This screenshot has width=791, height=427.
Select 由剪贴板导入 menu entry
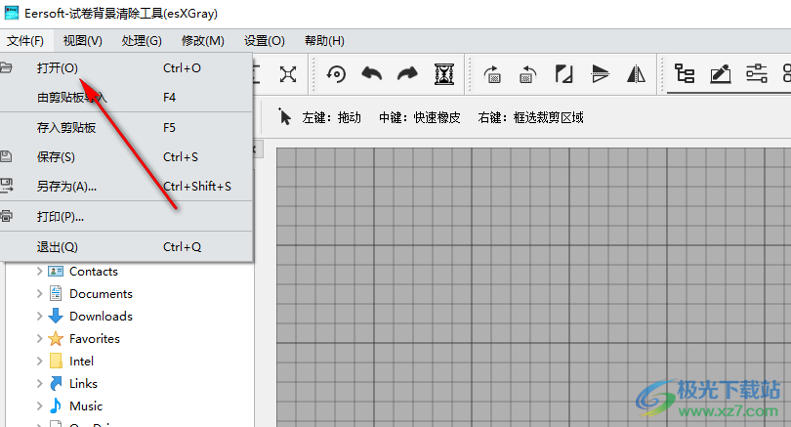pyautogui.click(x=126, y=98)
